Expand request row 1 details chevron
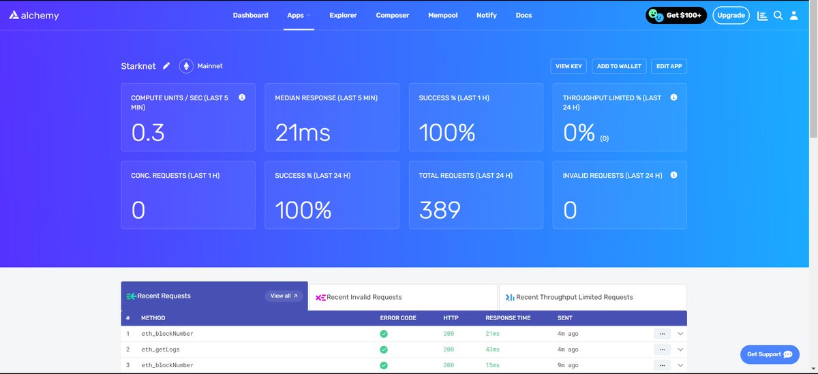Image resolution: width=818 pixels, height=374 pixels. pos(680,334)
